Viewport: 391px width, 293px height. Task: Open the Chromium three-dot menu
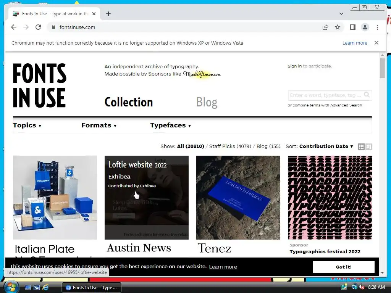pos(377,27)
